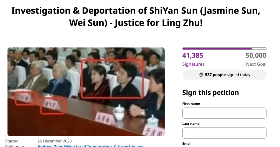Click the white teacup in the photo
Image resolution: width=280 pixels, height=147 pixels.
tap(119, 112)
